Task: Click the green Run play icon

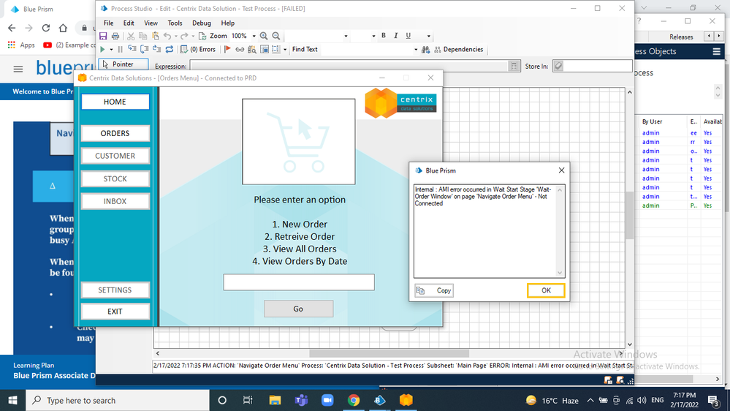Action: 102,50
